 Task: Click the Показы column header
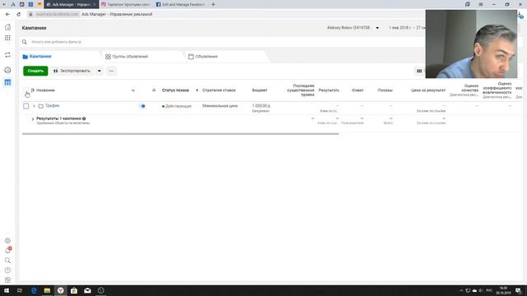pyautogui.click(x=385, y=90)
